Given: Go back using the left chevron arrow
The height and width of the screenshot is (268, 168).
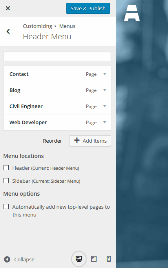Looking at the screenshot, I should pyautogui.click(x=8, y=31).
